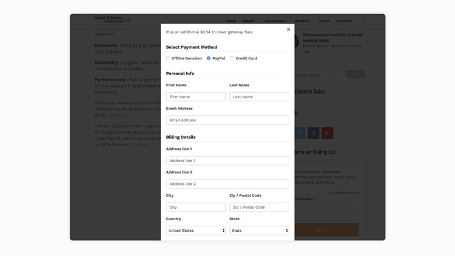The height and width of the screenshot is (256, 455).
Task: Select the Credit Card radio option
Action: pyautogui.click(x=232, y=58)
